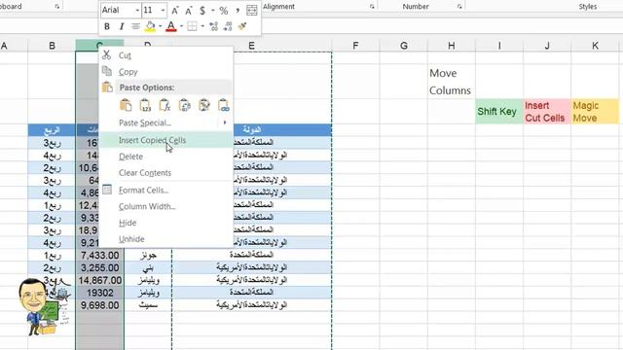This screenshot has height=350, width=623.
Task: Select the column J header
Action: click(547, 46)
